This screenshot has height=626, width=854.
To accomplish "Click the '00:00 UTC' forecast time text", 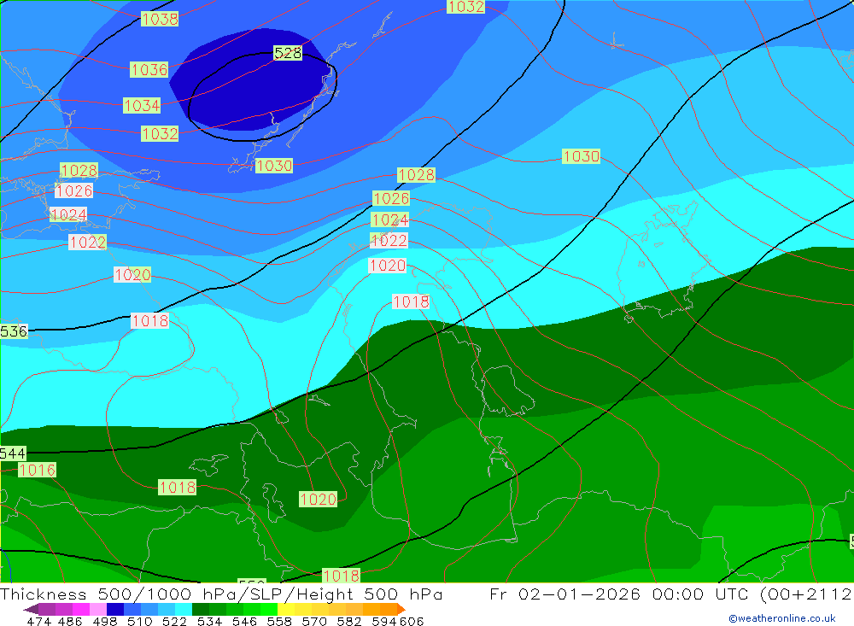I will pyautogui.click(x=703, y=594).
